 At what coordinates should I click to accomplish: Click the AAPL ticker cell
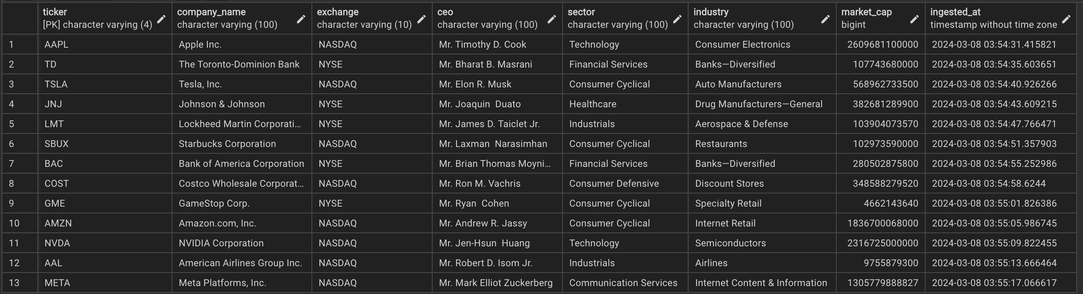tap(104, 44)
